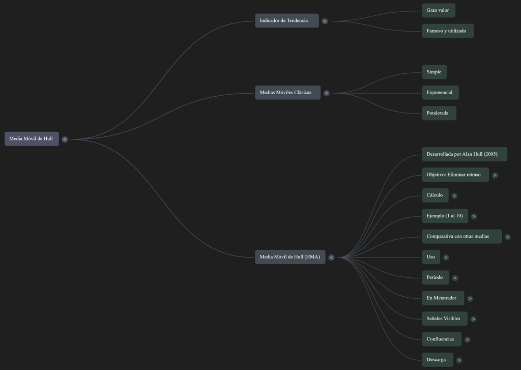Viewport: 521px width, 370px height.
Task: Expand the Objetivo: Eliminar retraso node
Action: 495,175
